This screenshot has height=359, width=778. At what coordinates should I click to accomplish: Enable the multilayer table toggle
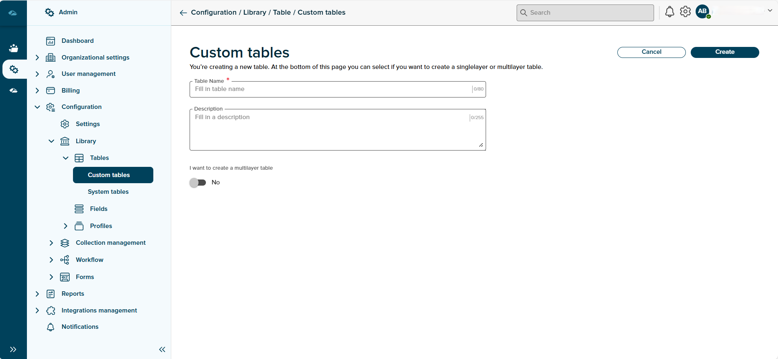coord(198,182)
